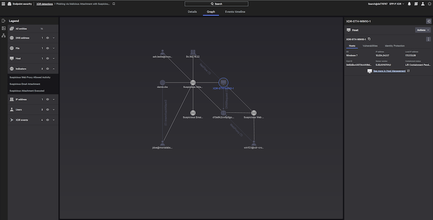
Task: Open the hamburger main menu
Action: click(x=3, y=4)
